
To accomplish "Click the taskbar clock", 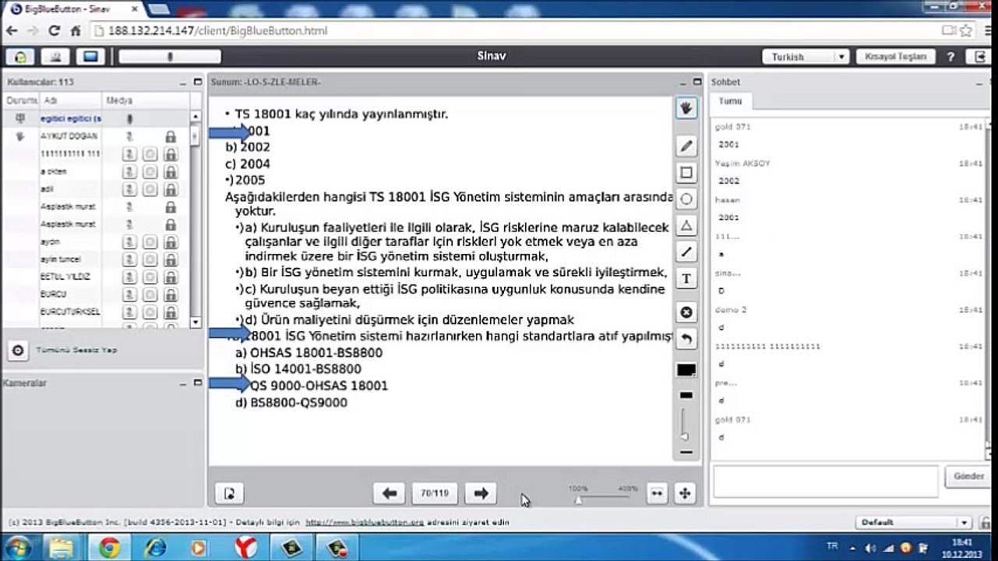I will click(961, 548).
